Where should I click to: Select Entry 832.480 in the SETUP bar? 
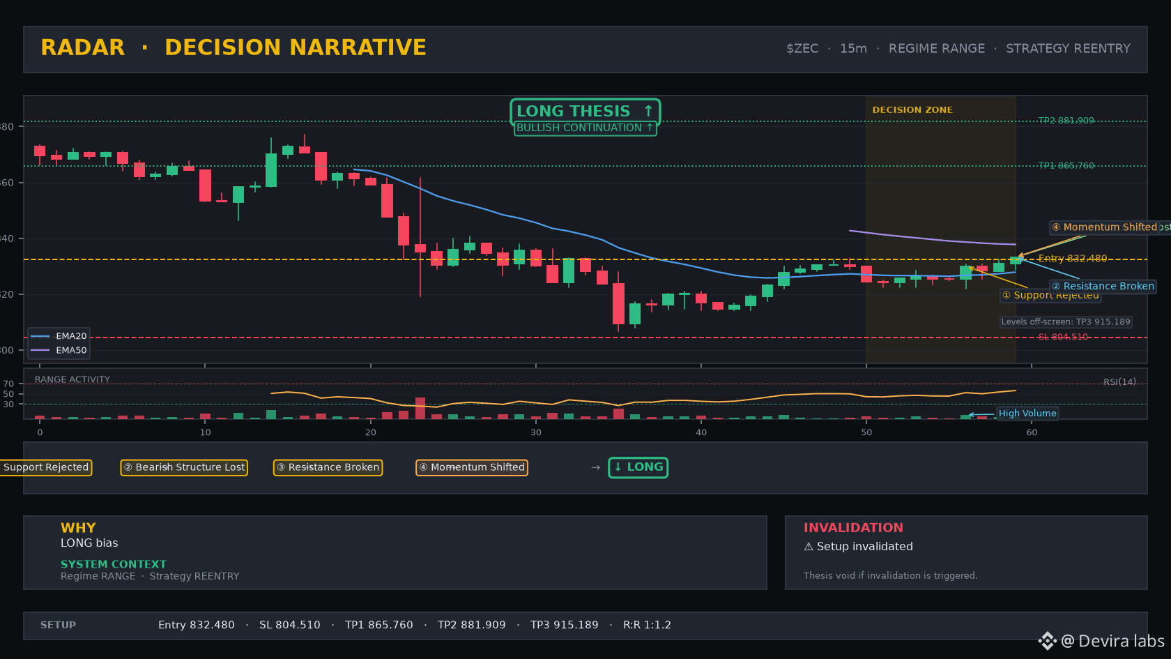(197, 625)
